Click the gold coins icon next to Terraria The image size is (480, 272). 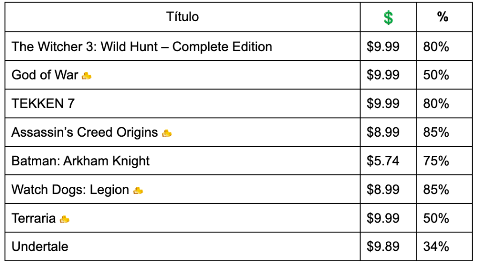65,219
